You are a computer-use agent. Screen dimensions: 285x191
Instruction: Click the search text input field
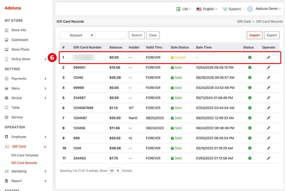pyautogui.click(x=111, y=35)
